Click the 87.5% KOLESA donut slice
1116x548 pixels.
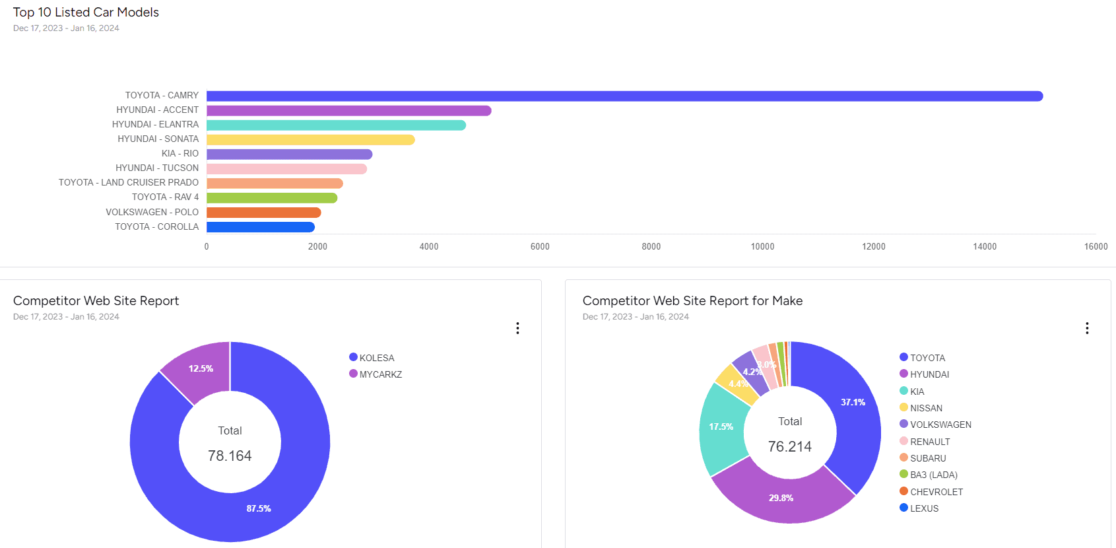(259, 508)
